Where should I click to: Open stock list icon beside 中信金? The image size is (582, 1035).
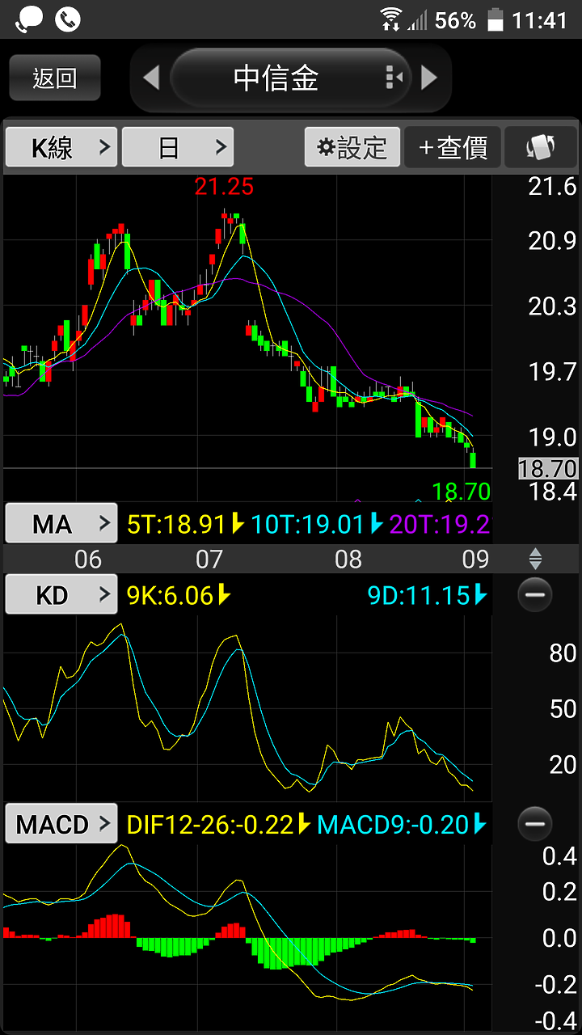[x=394, y=78]
